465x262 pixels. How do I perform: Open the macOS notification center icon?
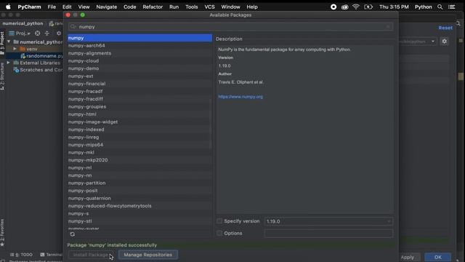tap(452, 7)
